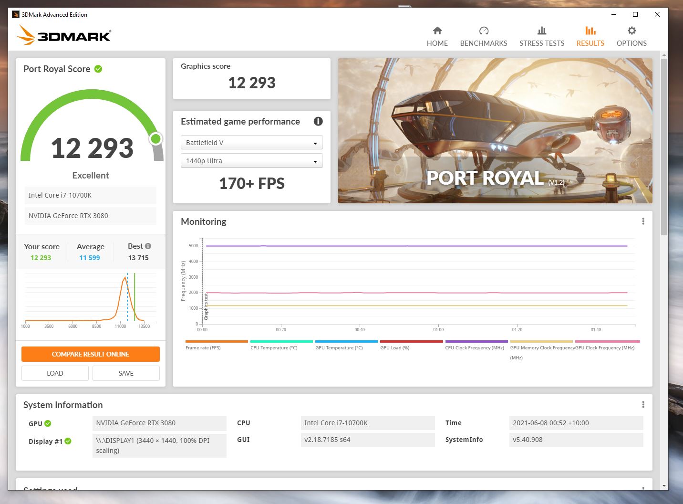Toggle GPU Memory Clock Frequency legend color

(x=541, y=341)
